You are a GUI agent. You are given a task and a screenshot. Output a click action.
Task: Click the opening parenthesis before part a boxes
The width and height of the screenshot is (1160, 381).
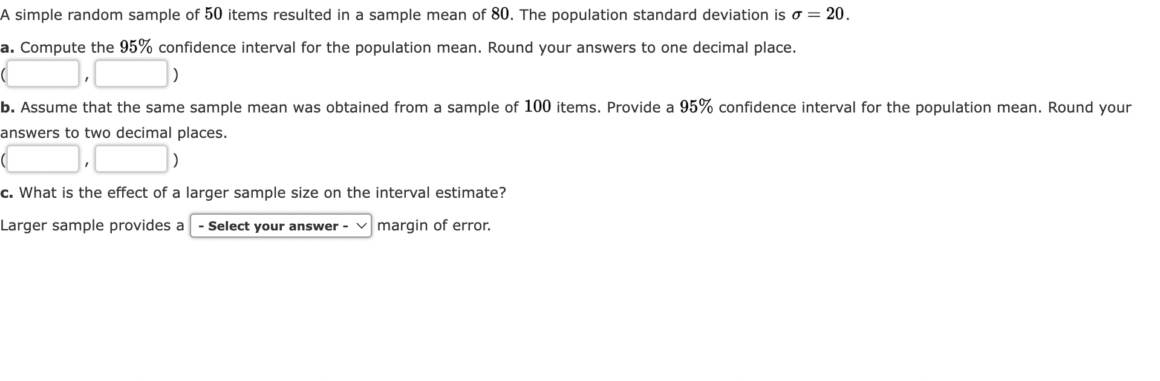[4, 74]
